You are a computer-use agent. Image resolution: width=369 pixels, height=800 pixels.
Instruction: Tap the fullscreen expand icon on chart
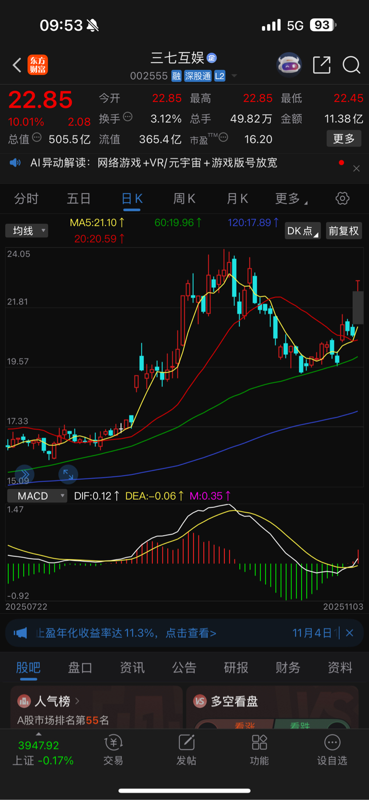(x=68, y=475)
